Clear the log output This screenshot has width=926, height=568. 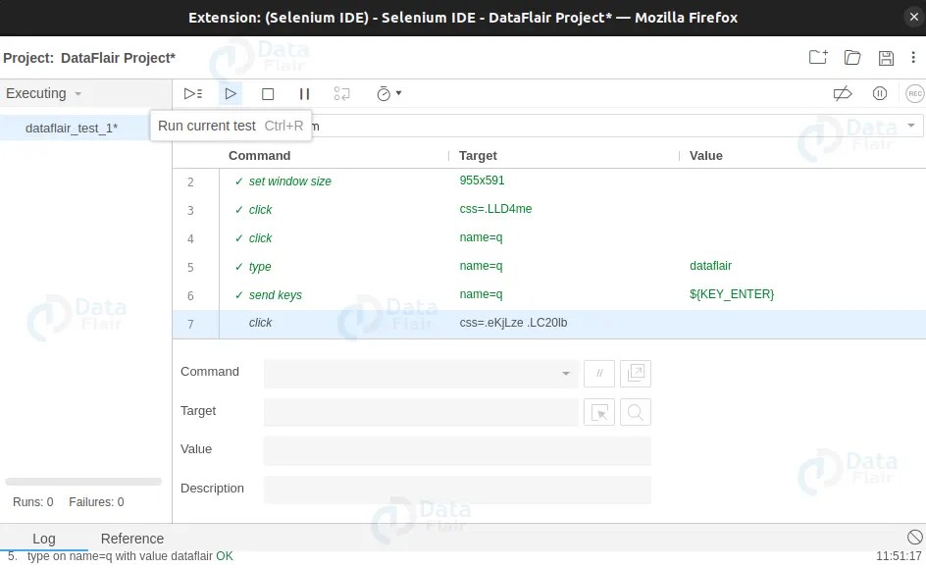916,537
